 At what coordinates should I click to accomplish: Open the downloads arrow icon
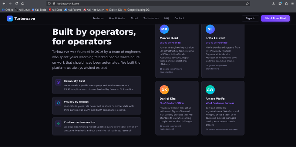pos(273,3)
